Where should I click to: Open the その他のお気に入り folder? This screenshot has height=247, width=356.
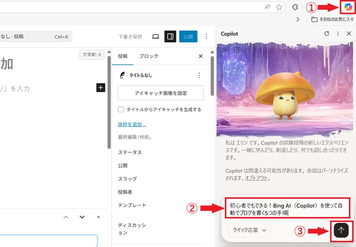coord(332,20)
